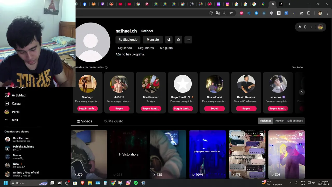Viewport: 332px width, 187px height.
Task: Sort videos by Popular
Action: click(x=279, y=121)
